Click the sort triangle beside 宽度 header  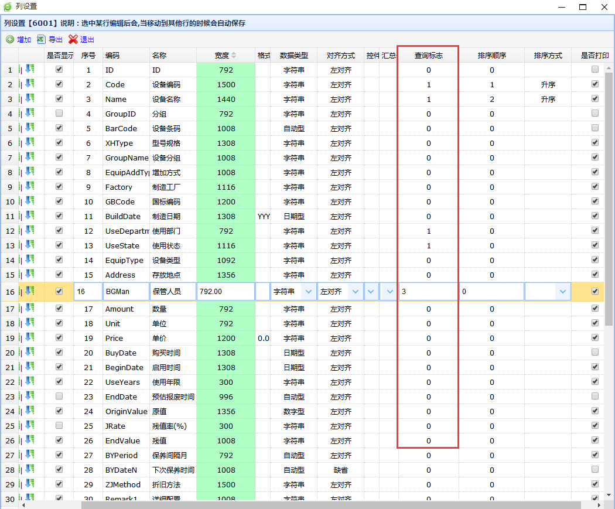[234, 55]
